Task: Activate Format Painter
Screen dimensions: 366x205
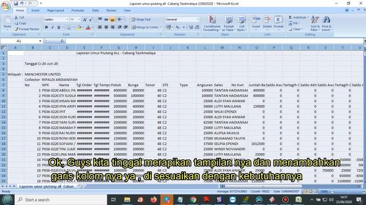Action: (x=27, y=29)
